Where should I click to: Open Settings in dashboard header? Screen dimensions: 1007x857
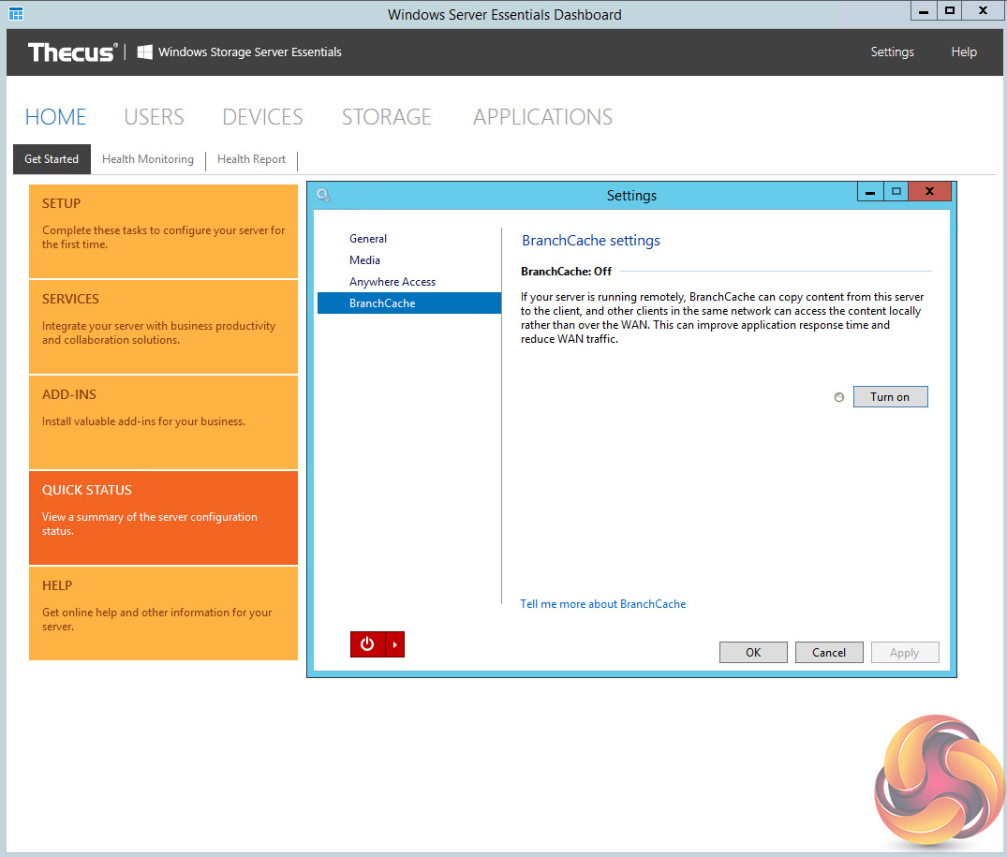pos(892,52)
